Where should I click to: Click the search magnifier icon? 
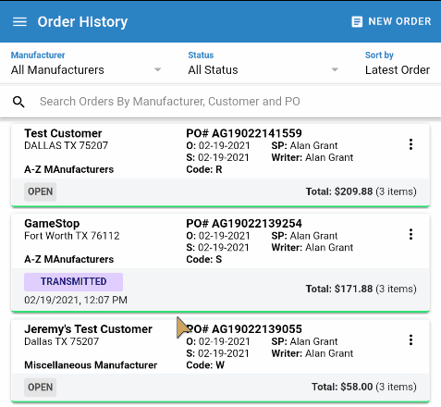[18, 102]
